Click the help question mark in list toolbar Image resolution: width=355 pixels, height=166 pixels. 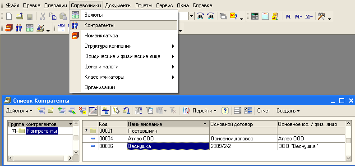click(x=225, y=111)
